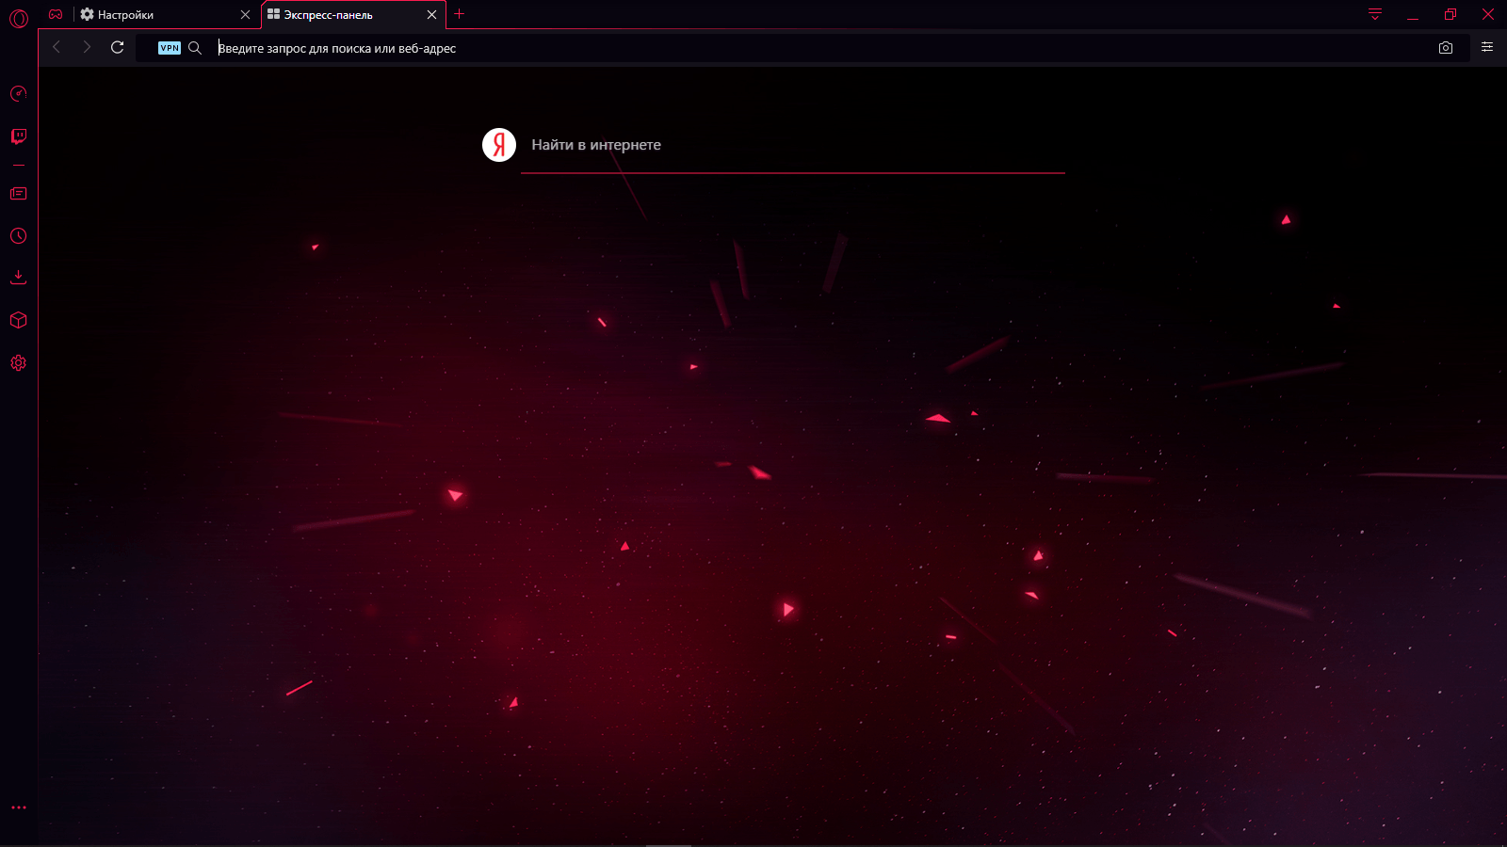Viewport: 1507px width, 847px height.
Task: Minimize the browser window
Action: (1413, 15)
